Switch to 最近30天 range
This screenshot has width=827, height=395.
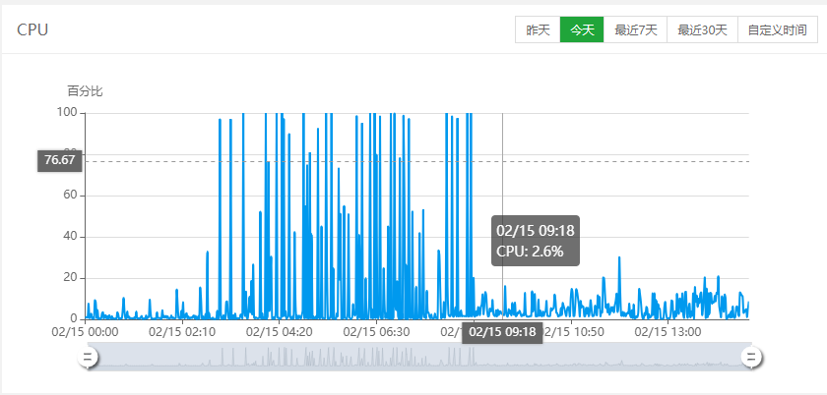click(x=702, y=30)
